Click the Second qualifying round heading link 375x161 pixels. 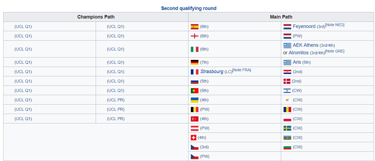[x=189, y=8]
